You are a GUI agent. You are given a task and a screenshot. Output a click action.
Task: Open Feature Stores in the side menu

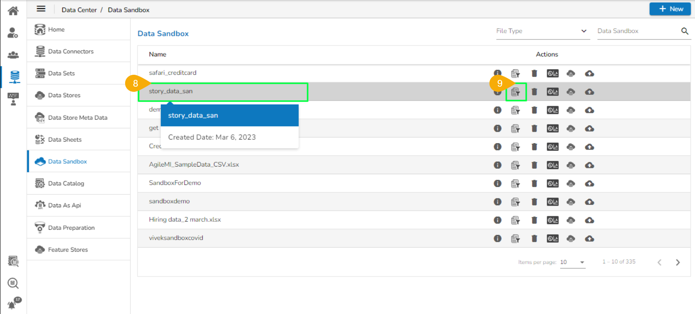click(x=68, y=250)
